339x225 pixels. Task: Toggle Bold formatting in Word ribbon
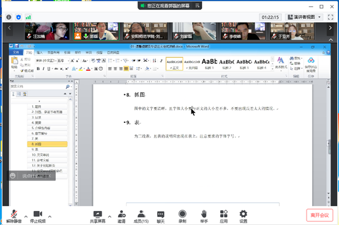39,69
